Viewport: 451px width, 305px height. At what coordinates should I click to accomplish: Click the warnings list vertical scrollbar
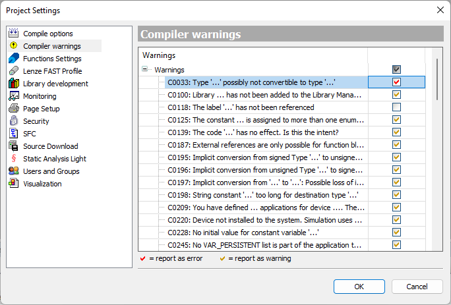point(437,79)
